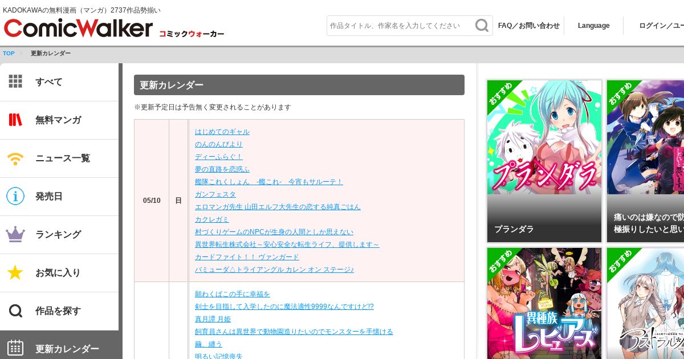Click the 05/10 date cell
Viewport: 684px width, 359px height.
(x=152, y=201)
